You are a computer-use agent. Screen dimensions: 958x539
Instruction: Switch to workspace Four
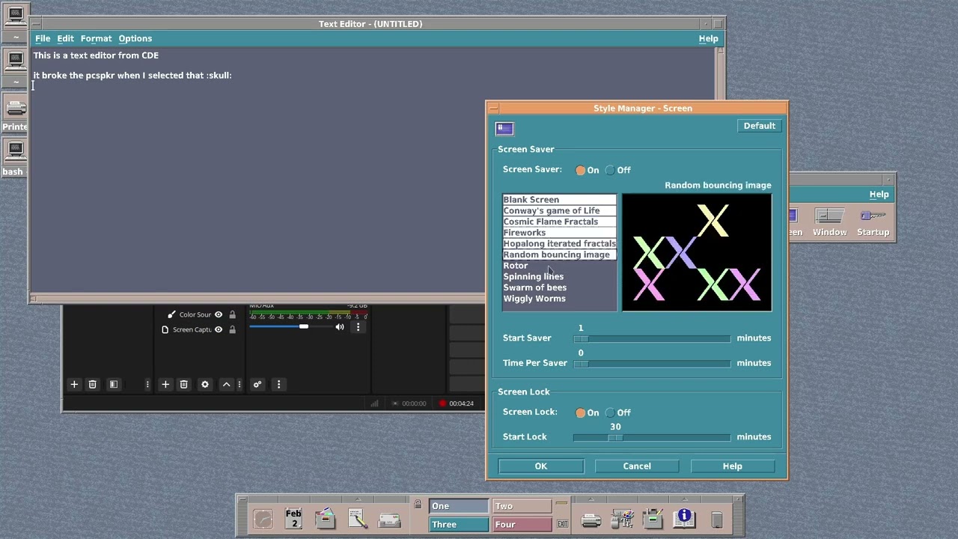point(522,525)
